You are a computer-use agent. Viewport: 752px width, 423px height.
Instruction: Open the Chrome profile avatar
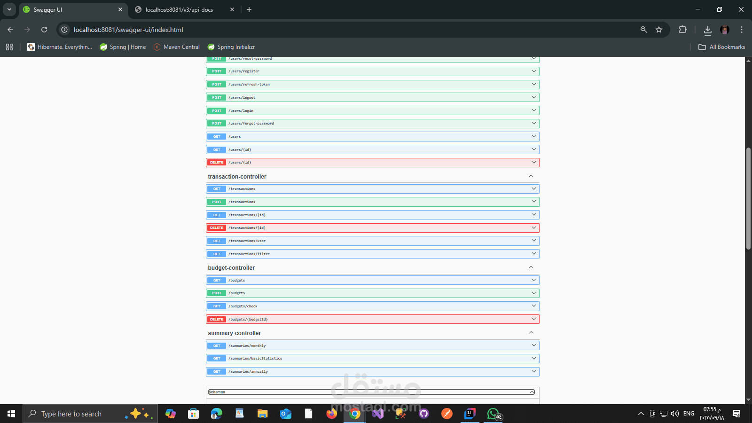coord(725,30)
